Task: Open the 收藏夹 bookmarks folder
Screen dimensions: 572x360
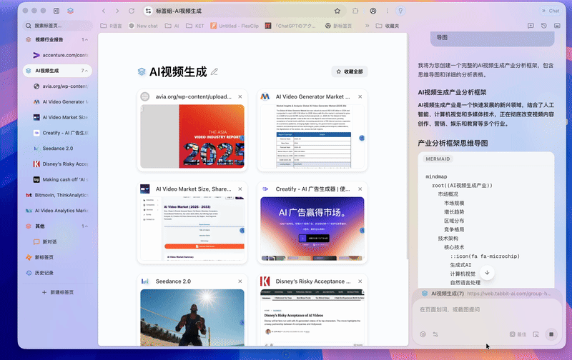Action: [x=388, y=26]
